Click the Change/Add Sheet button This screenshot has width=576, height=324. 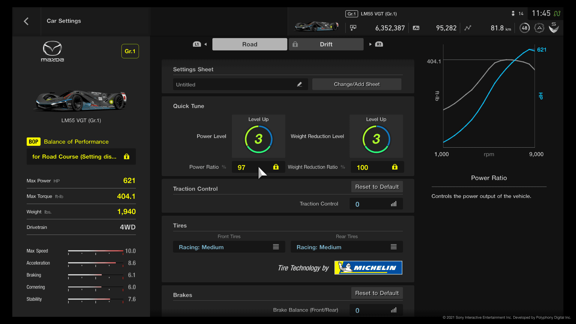357,84
